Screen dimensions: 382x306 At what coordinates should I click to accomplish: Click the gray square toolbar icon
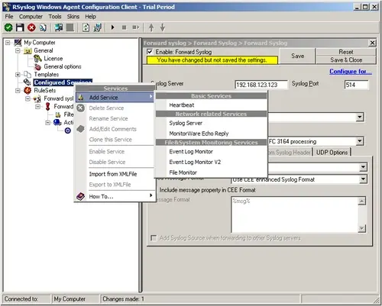point(70,27)
